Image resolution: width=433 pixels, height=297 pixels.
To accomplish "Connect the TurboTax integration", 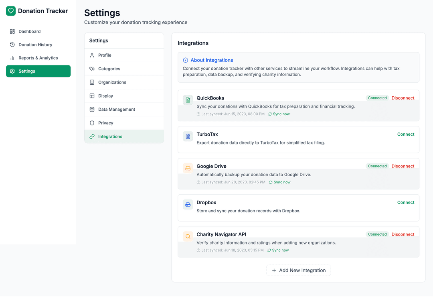I will [405, 134].
